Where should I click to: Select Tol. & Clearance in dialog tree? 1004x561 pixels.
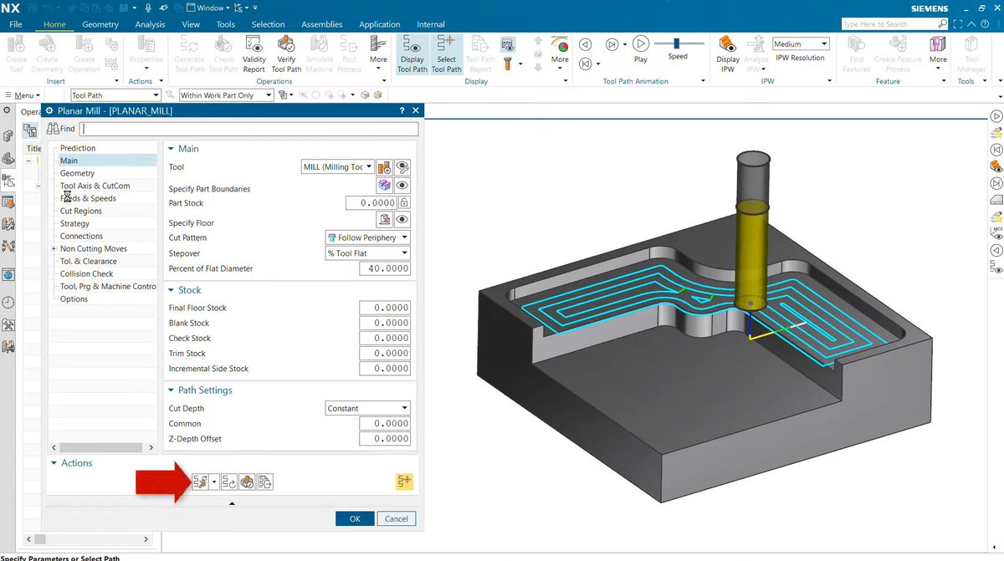click(x=89, y=261)
